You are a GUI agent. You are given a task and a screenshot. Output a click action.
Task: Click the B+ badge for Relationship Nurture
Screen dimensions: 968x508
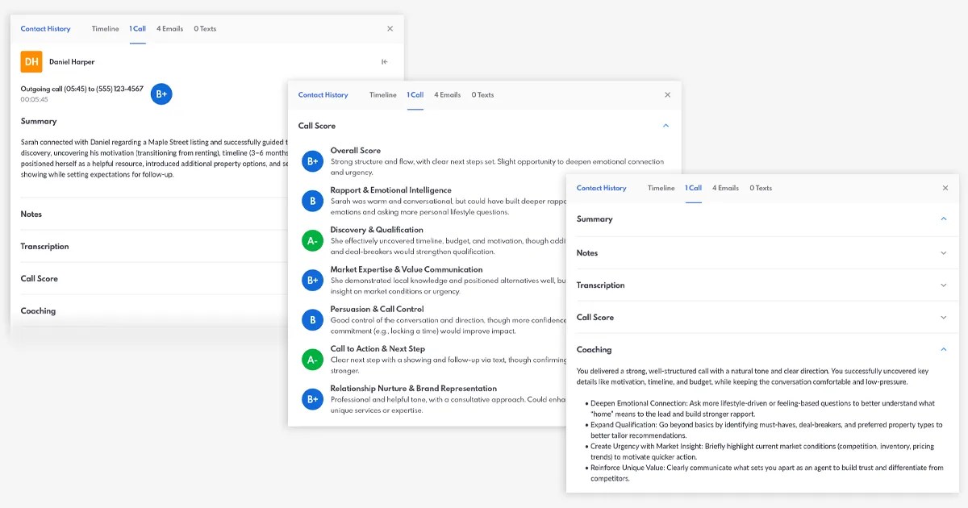(x=312, y=399)
